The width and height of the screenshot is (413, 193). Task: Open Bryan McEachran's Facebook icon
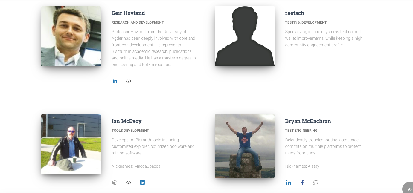point(302,182)
